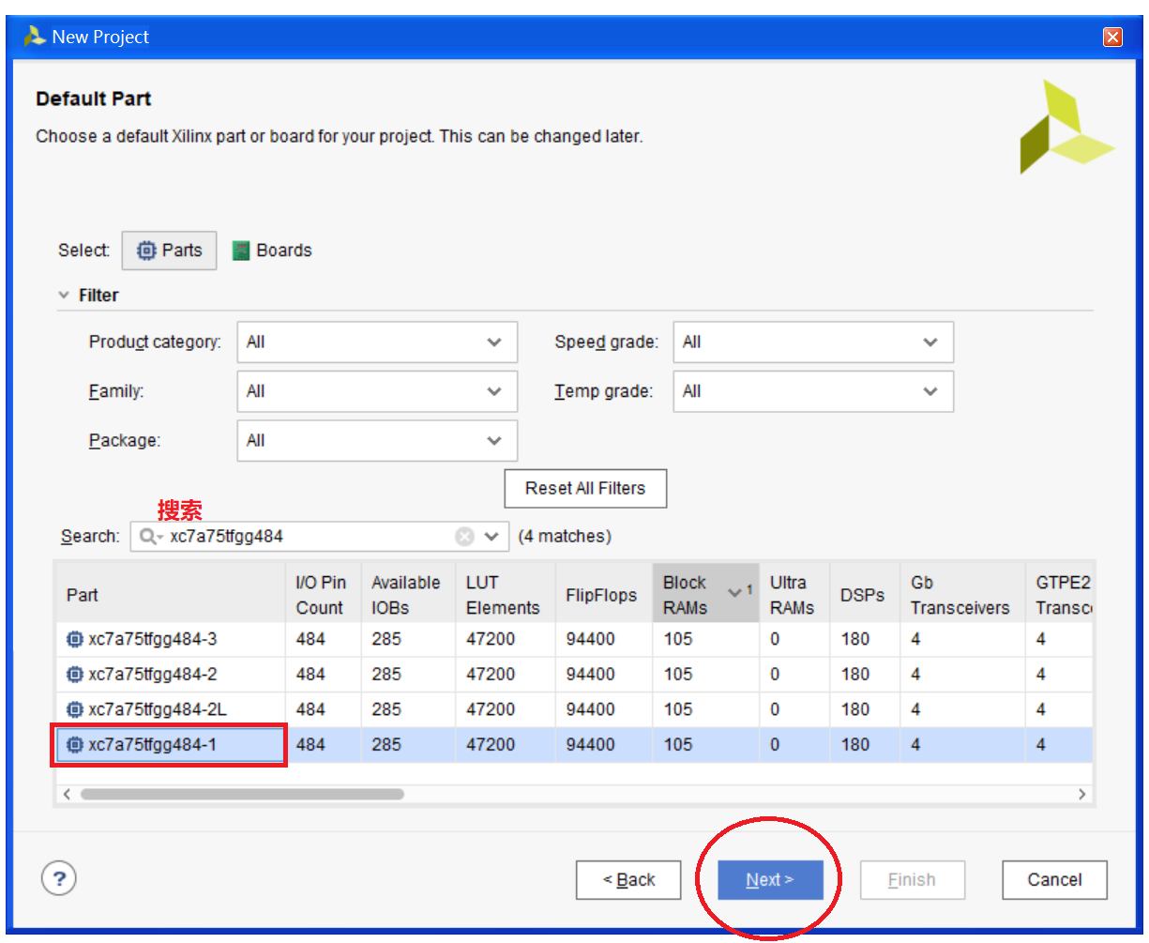The image size is (1149, 943).
Task: Click 180 DSPs cell in xc7a75tfgg484-2L row
Action: coord(864,709)
